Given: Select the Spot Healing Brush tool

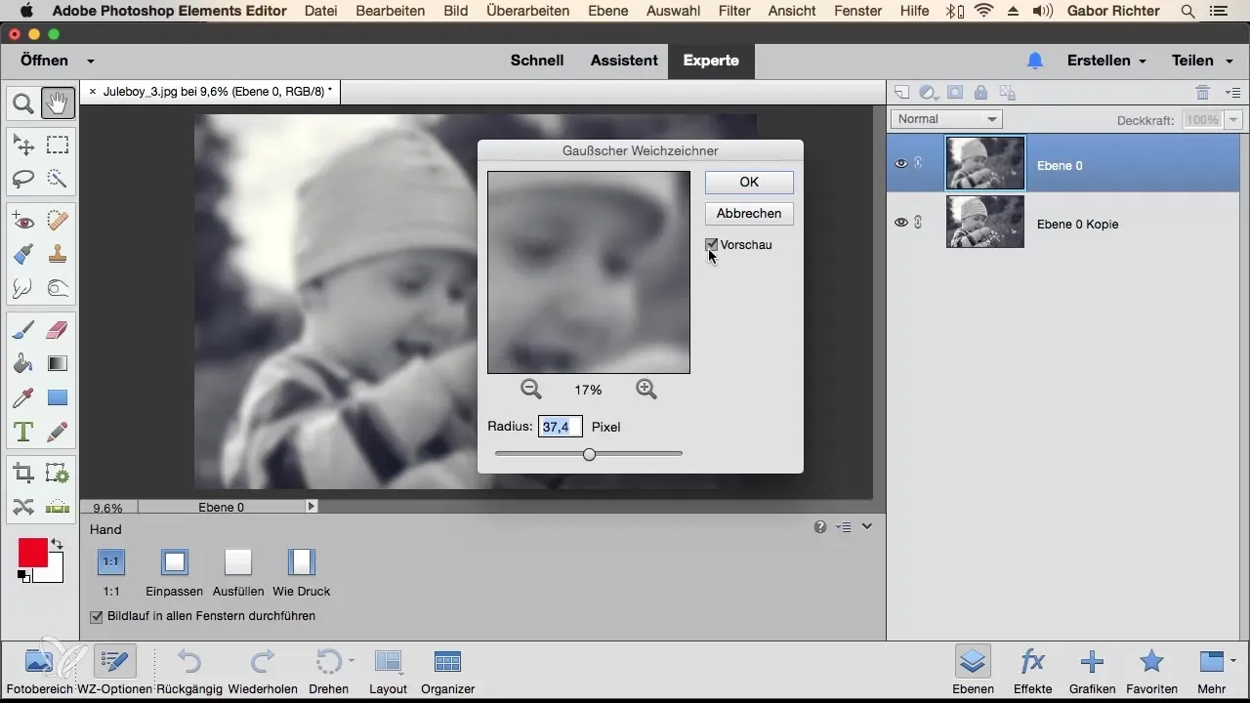Looking at the screenshot, I should click(58, 221).
